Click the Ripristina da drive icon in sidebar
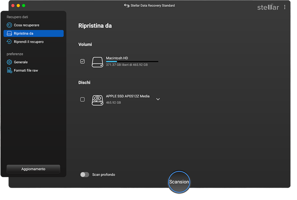This screenshot has width=297, height=200. [9, 33]
